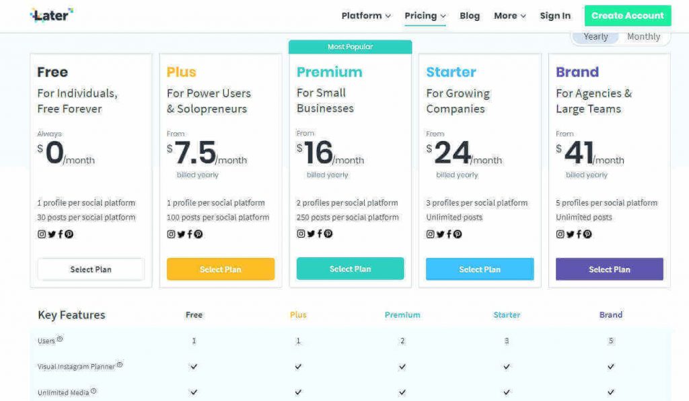The image size is (689, 401).
Task: Open the Blog page
Action: click(470, 15)
